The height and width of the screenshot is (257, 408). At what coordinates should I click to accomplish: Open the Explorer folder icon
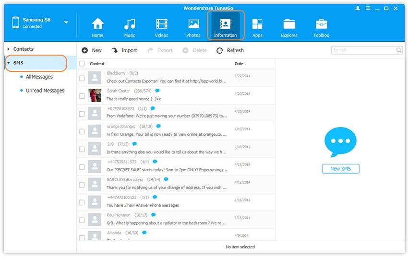289,24
